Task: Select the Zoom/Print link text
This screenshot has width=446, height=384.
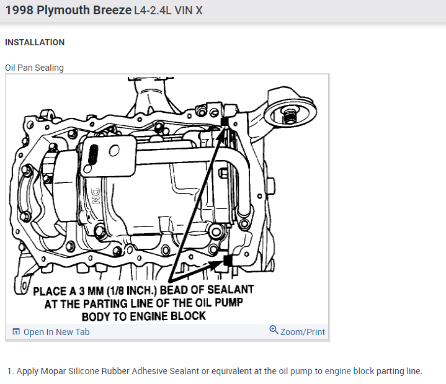Action: [x=302, y=332]
